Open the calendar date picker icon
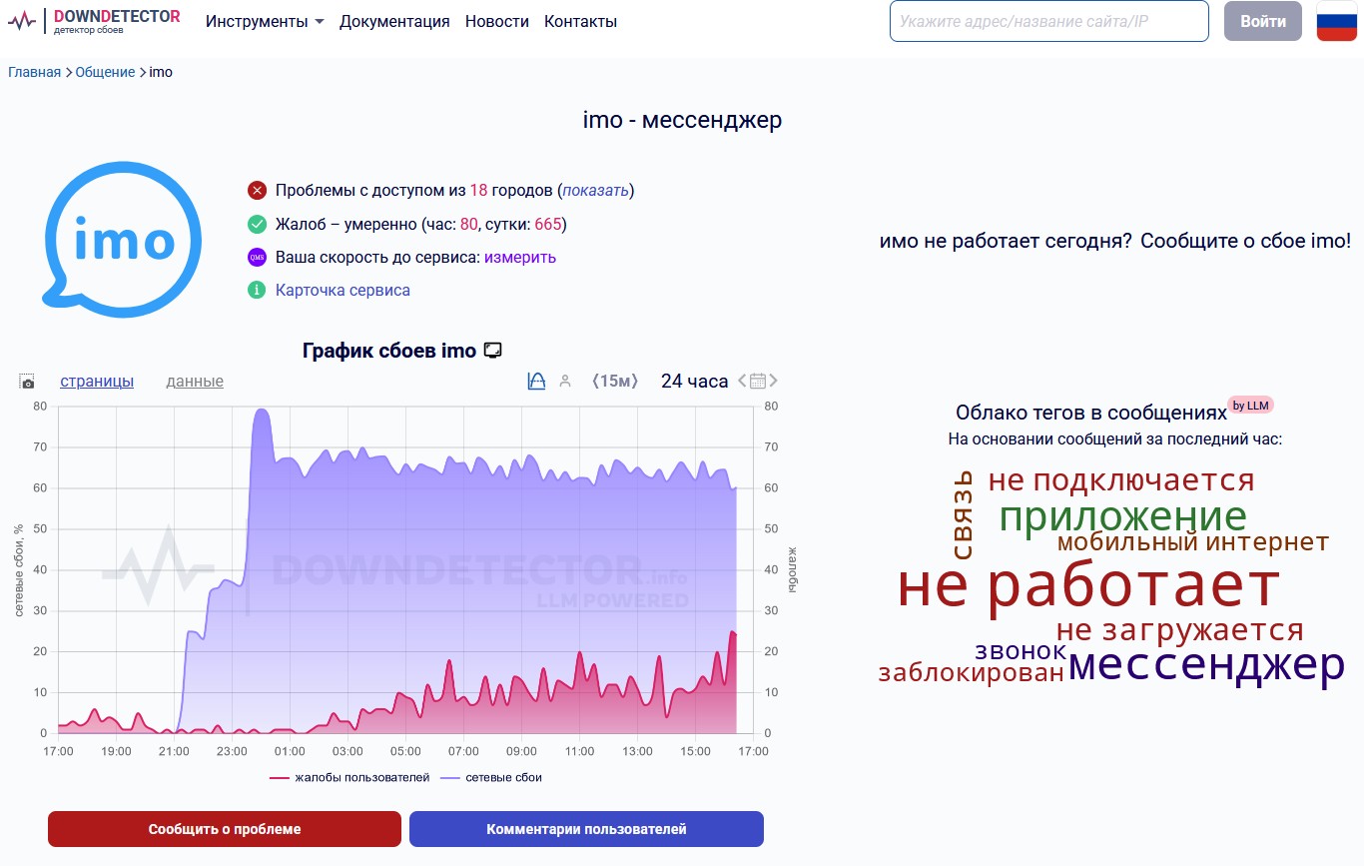The image size is (1364, 866). [758, 381]
